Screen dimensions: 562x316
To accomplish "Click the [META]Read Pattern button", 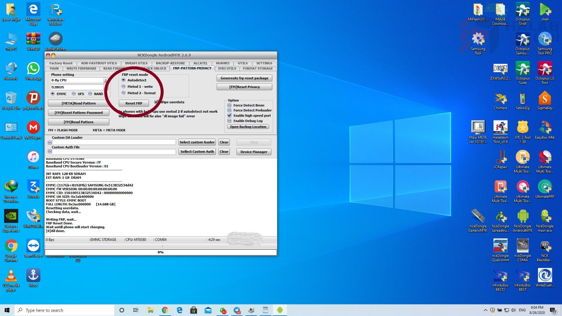I will click(x=79, y=103).
